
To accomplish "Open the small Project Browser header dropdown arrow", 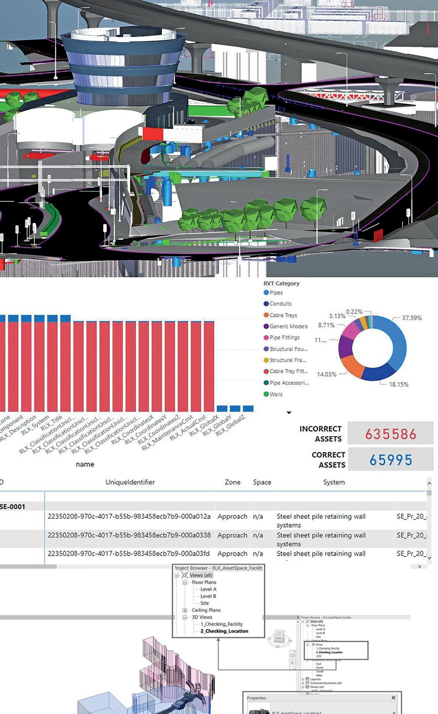I will pyautogui.click(x=298, y=618).
